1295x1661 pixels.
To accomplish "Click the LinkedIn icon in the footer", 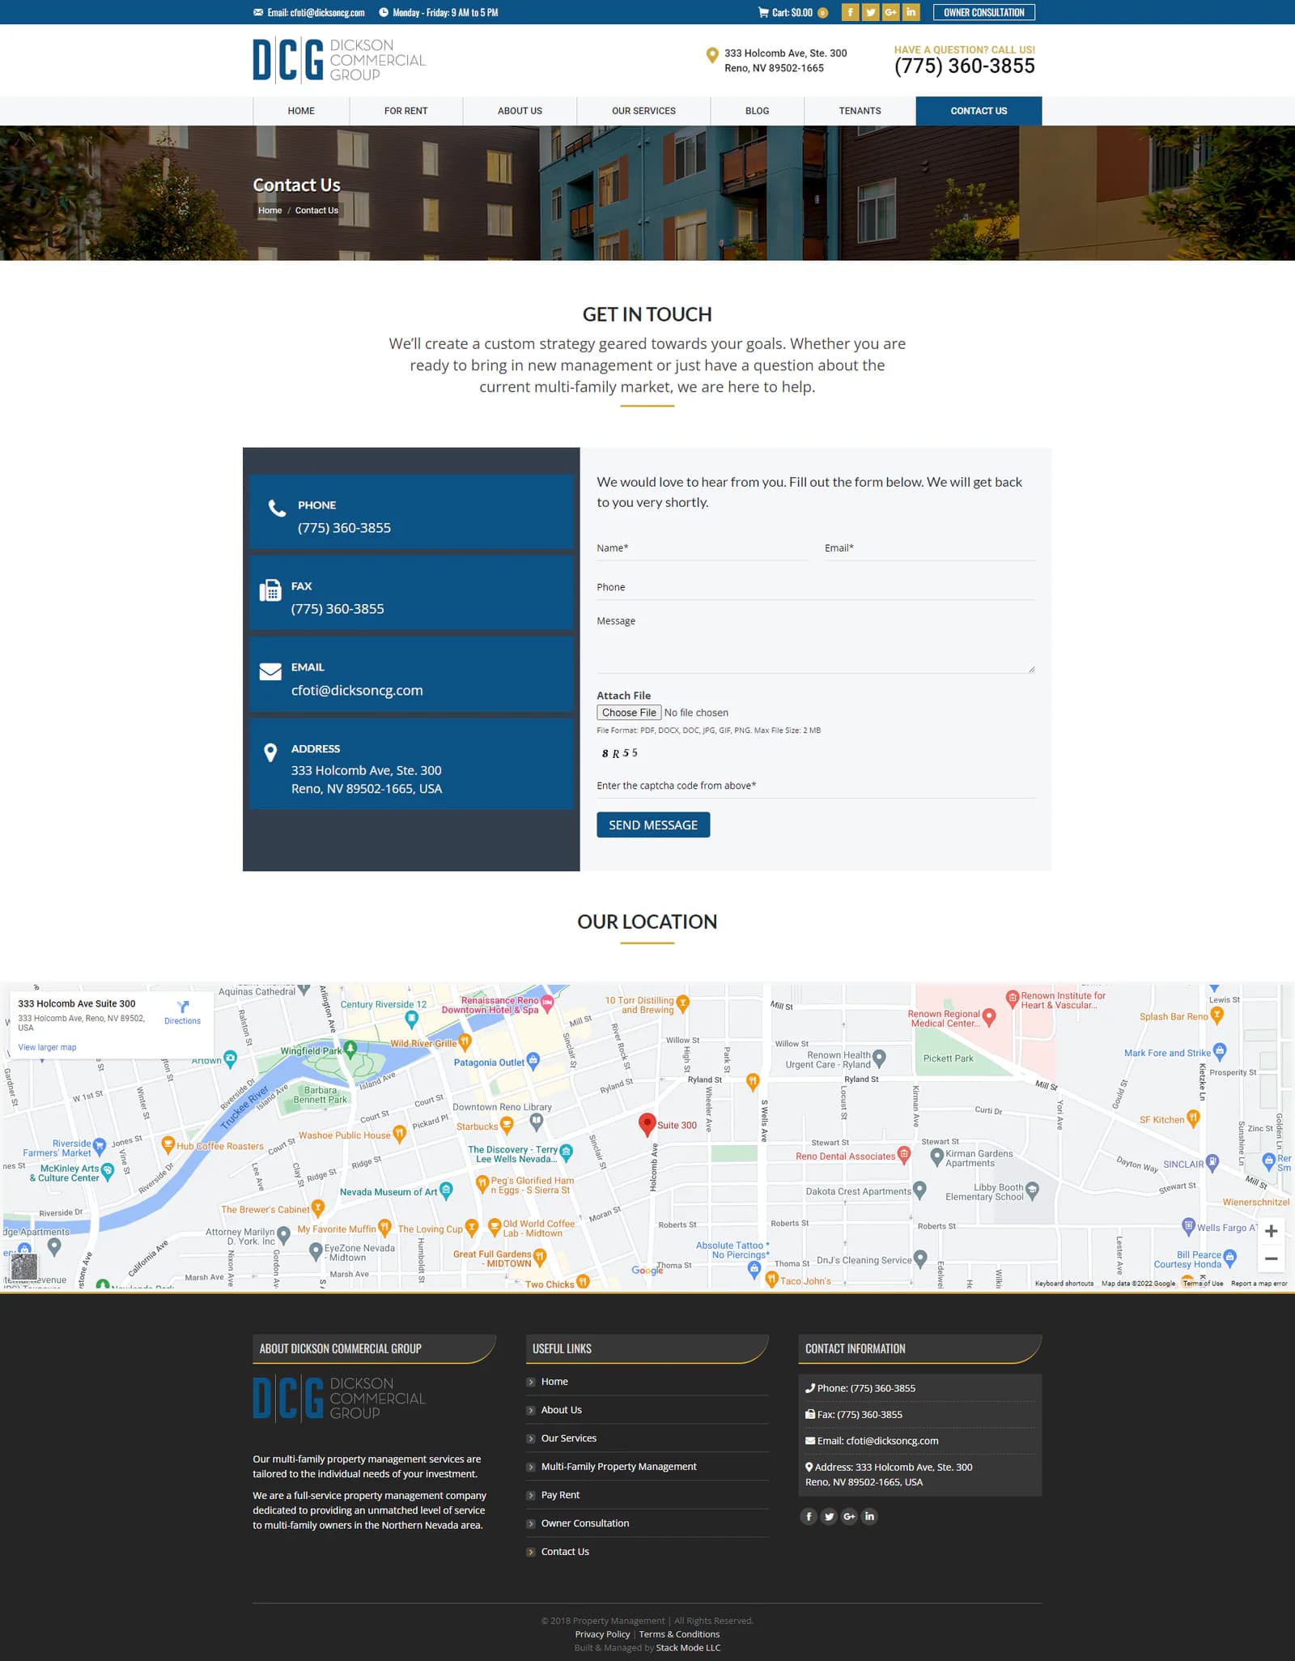I will click(869, 1516).
